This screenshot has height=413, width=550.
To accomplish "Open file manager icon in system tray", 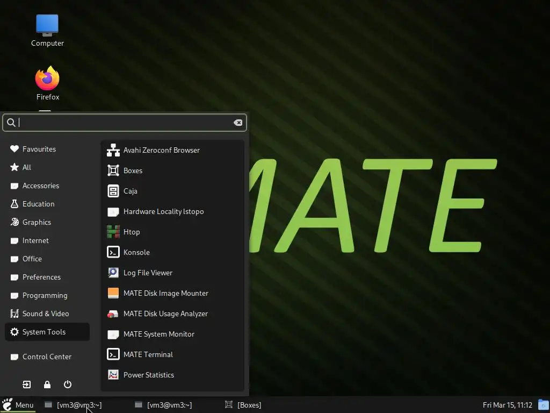I will (544, 405).
